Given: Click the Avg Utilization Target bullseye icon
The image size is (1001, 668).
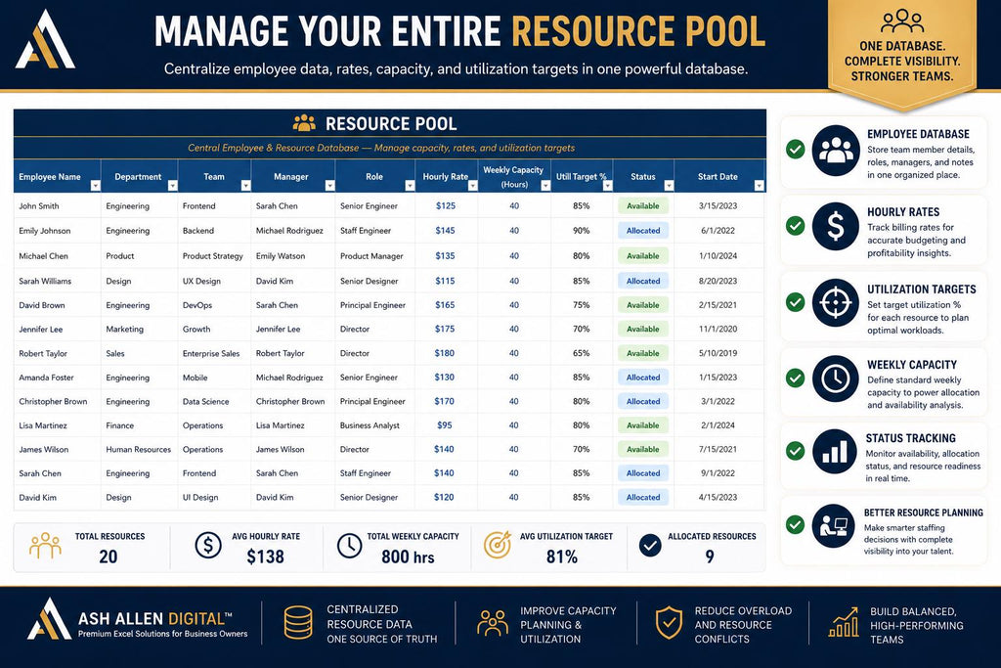Looking at the screenshot, I should pos(498,545).
